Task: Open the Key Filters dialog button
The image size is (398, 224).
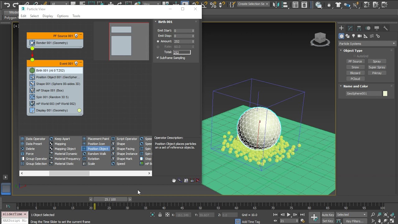Action: (355, 221)
